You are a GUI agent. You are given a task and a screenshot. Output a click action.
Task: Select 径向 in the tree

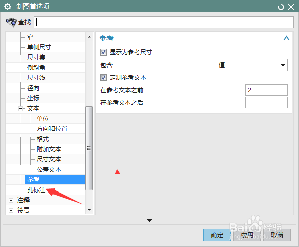coord(33,88)
